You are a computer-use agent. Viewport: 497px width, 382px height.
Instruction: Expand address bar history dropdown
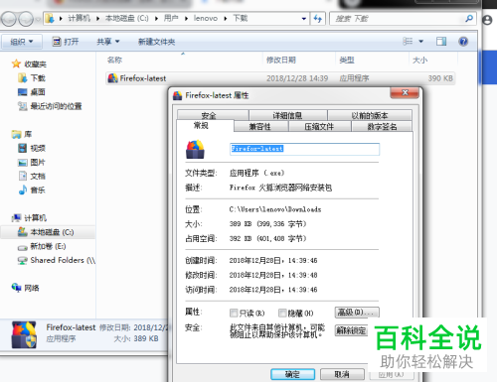tap(303, 19)
